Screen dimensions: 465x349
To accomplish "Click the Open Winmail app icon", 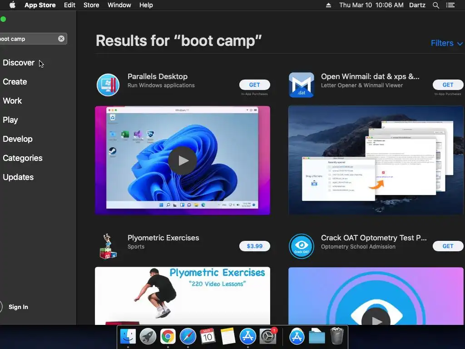I will coord(302,85).
